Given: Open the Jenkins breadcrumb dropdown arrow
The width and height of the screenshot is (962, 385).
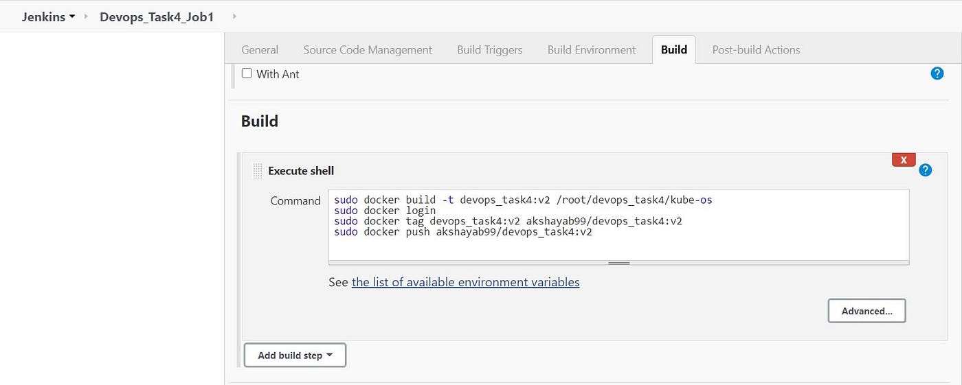Looking at the screenshot, I should click(72, 16).
